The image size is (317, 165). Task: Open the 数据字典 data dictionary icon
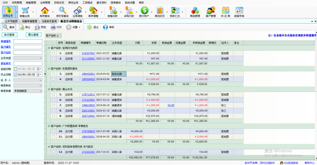pos(239,11)
